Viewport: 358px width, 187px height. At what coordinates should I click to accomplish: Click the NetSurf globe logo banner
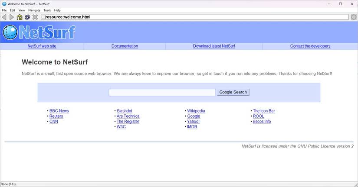(x=39, y=32)
